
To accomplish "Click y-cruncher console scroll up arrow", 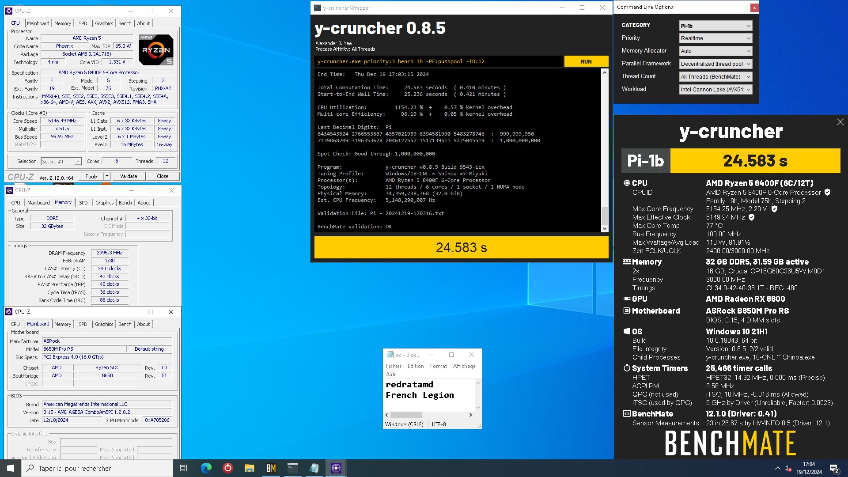I will [x=605, y=72].
